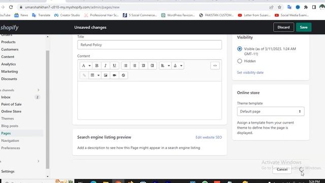Click the Shopify logo
This screenshot has width=325, height=183.
9,27
